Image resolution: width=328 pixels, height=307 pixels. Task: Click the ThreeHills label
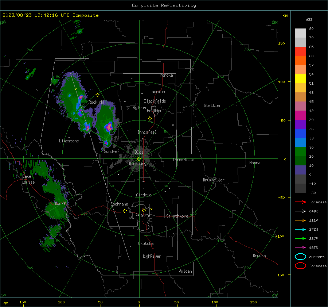(183, 160)
